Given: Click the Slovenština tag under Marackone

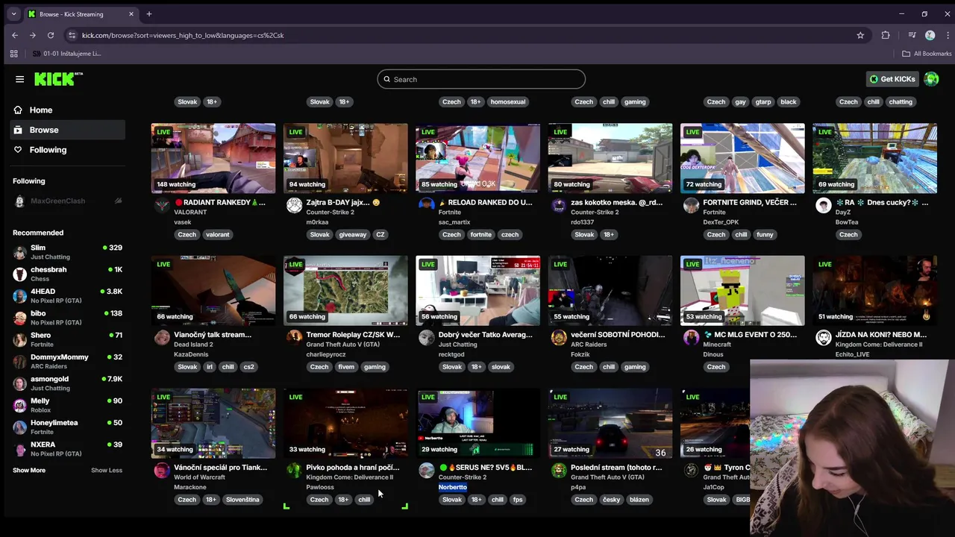Looking at the screenshot, I should pos(242,500).
